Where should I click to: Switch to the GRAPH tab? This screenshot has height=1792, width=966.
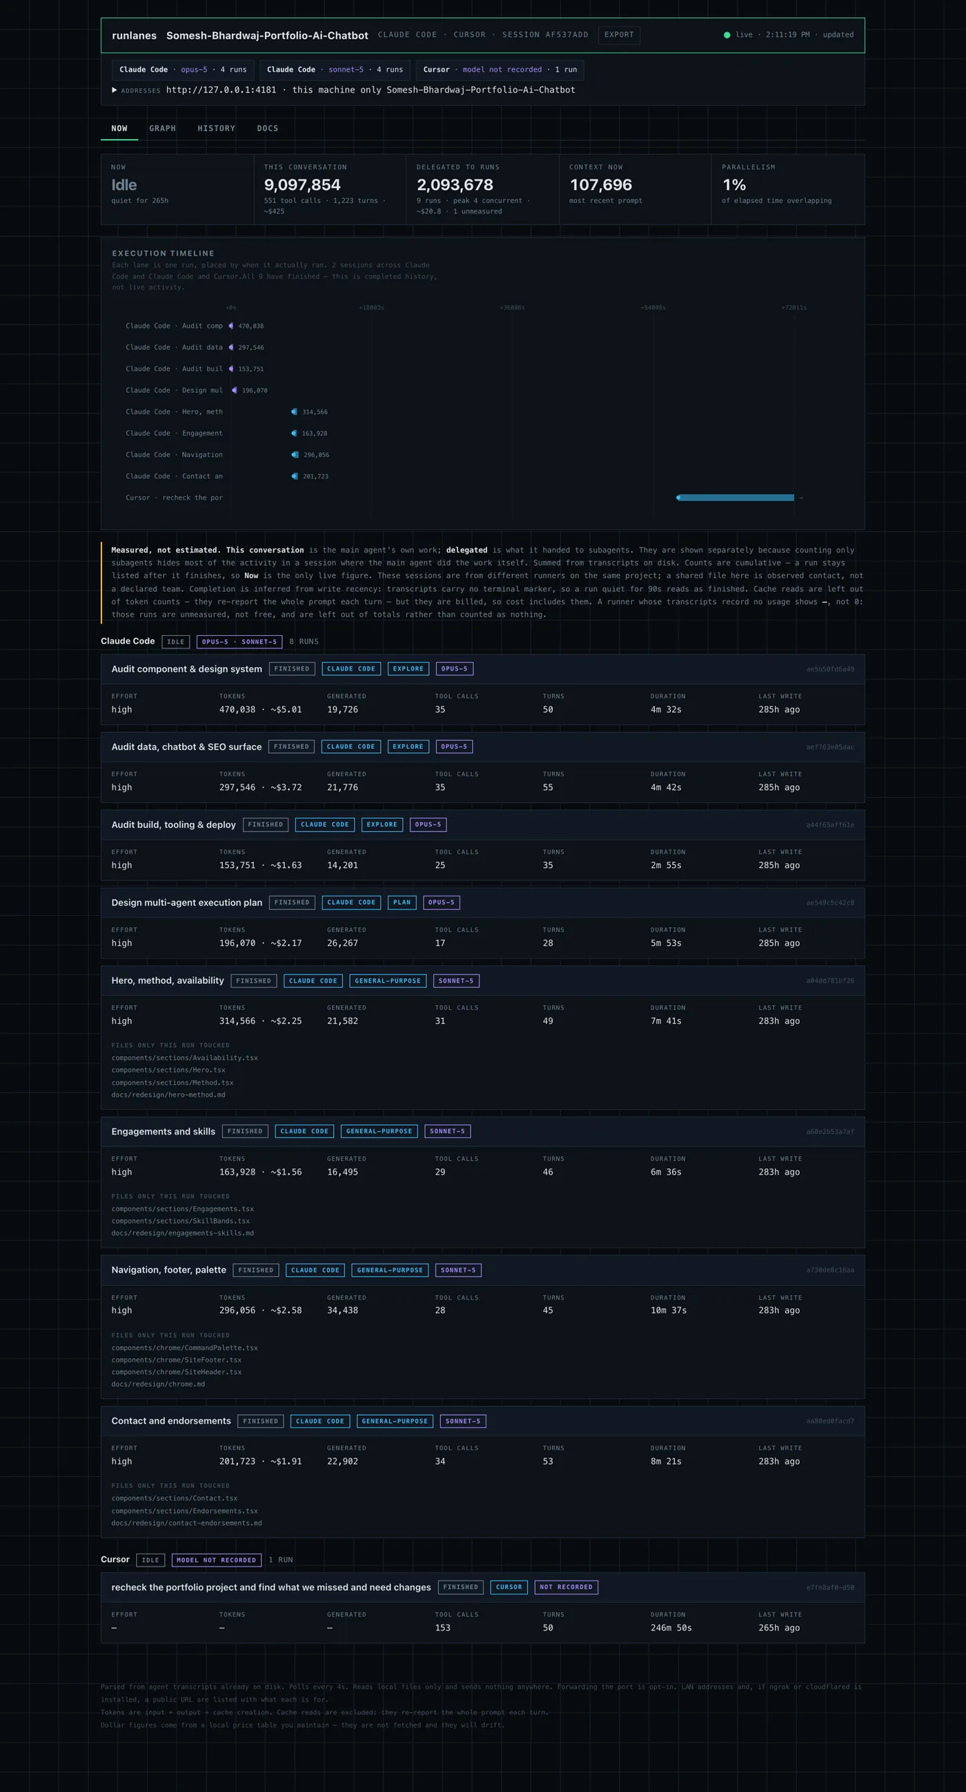point(162,128)
